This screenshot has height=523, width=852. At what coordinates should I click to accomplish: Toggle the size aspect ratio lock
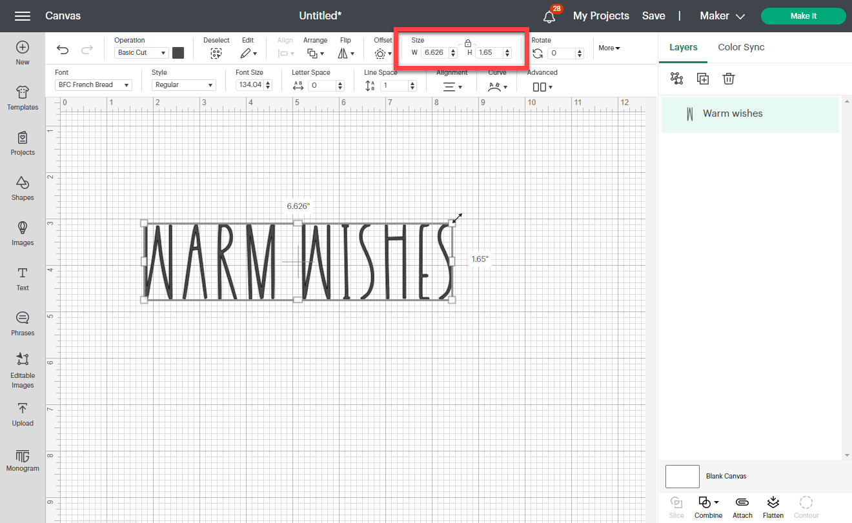click(x=467, y=43)
